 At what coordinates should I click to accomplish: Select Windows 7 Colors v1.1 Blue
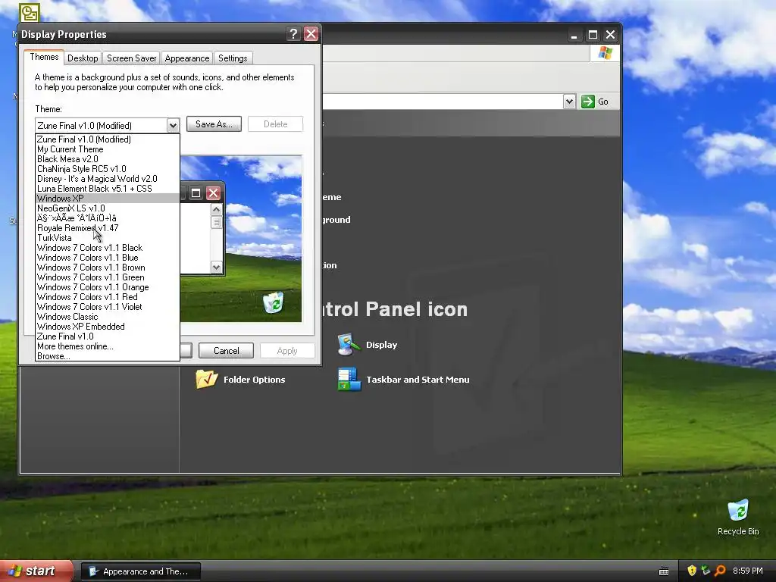(x=108, y=258)
